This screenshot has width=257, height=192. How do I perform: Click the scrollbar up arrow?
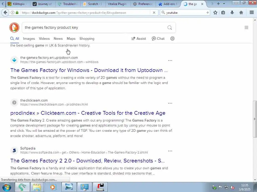(x=255, y=20)
